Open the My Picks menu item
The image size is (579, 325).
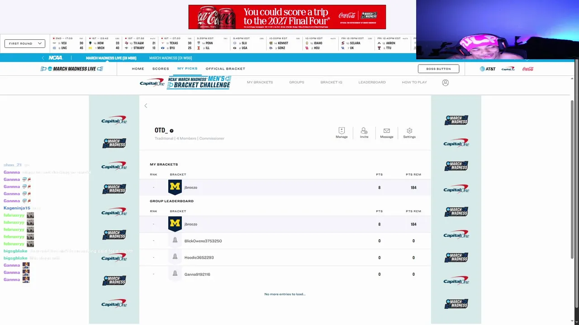[187, 69]
